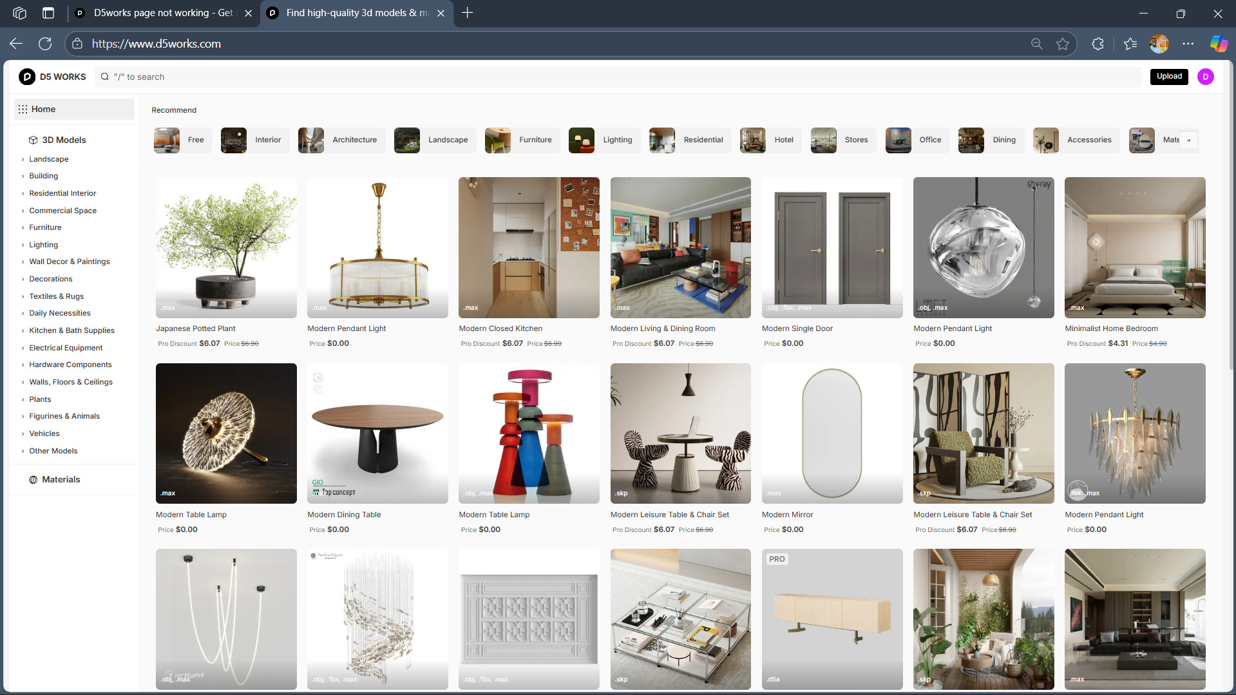Open browser Extensions puzzle icon
This screenshot has height=695, width=1236.
(1098, 44)
